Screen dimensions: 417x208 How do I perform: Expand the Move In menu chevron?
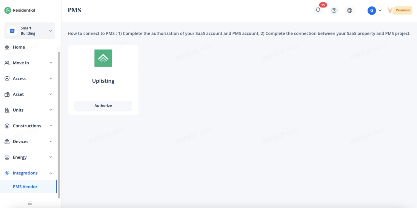(50, 63)
